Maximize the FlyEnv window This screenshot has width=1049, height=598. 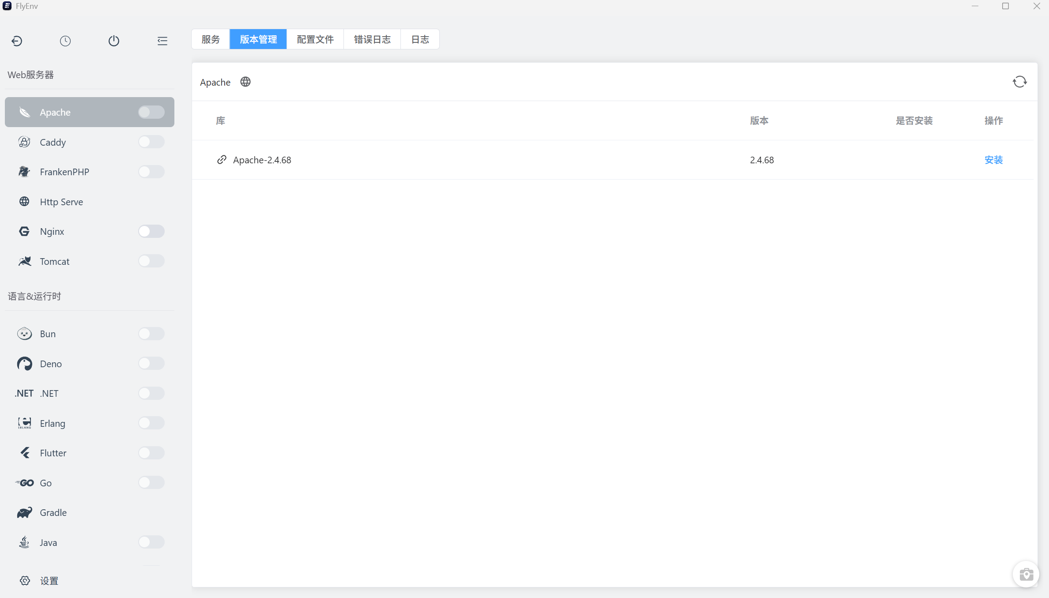tap(1006, 6)
